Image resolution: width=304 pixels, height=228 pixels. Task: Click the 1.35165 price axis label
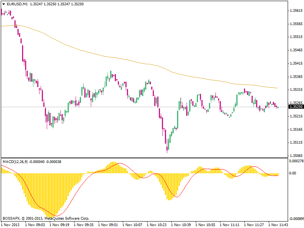coord(296,129)
